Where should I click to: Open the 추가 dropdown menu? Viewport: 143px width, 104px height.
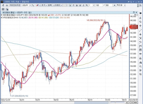pos(46,5)
